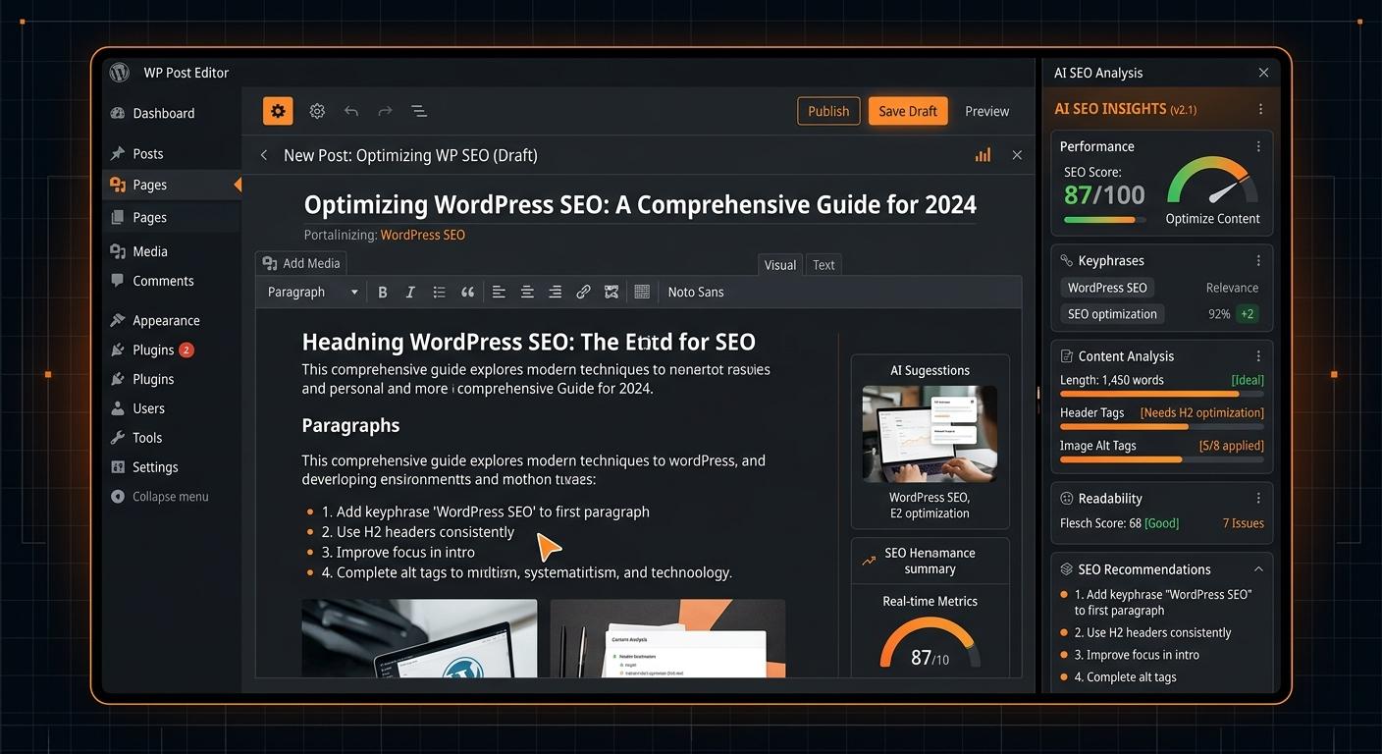Open the Performance card options menu
This screenshot has width=1382, height=754.
[1258, 146]
